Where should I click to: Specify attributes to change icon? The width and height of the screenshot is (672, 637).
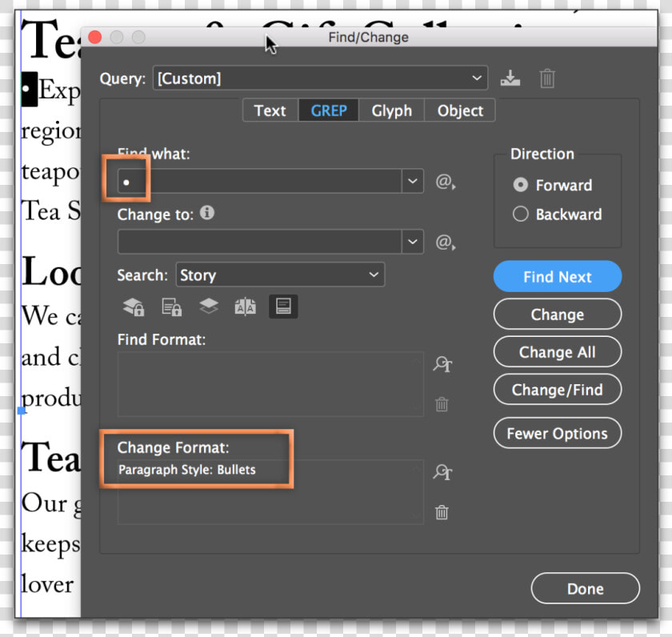442,472
